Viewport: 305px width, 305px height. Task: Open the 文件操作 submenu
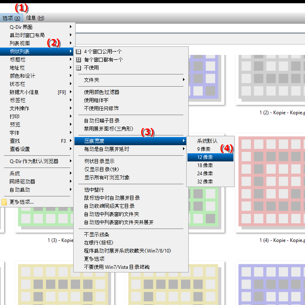(x=37, y=108)
